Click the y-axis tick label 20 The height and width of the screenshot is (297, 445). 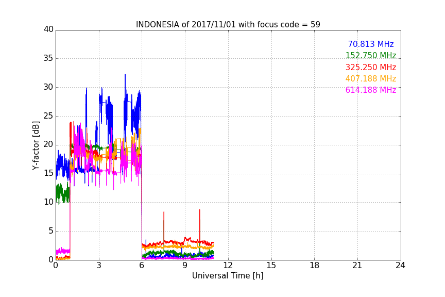pyautogui.click(x=48, y=144)
